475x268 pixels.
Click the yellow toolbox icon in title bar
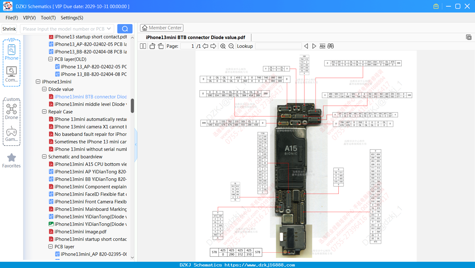[x=436, y=6]
